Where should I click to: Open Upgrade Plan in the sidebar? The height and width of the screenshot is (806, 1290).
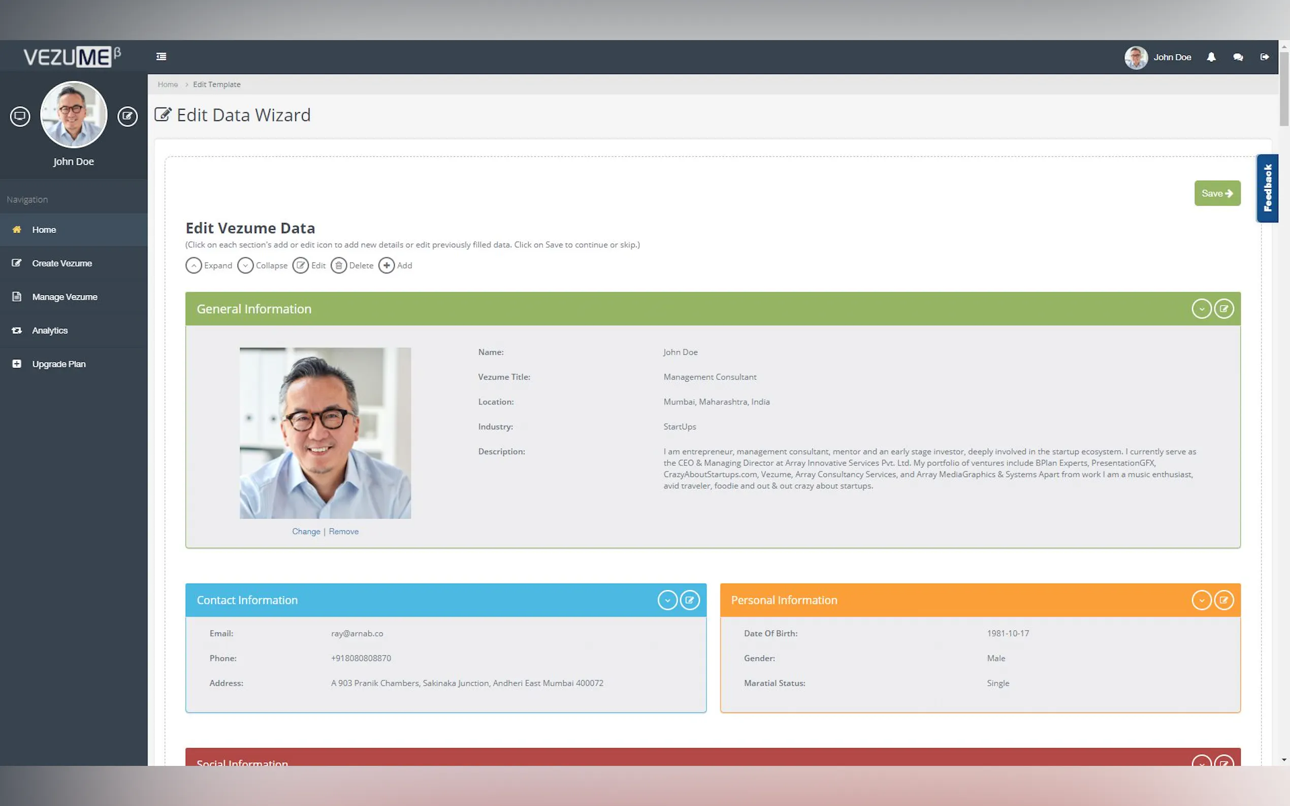[x=74, y=364]
